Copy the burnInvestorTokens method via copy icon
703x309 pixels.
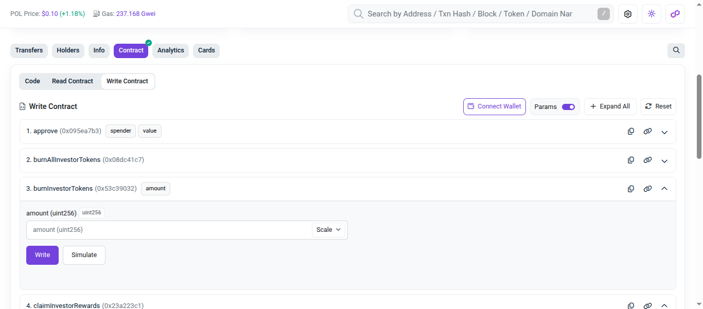[x=631, y=189]
